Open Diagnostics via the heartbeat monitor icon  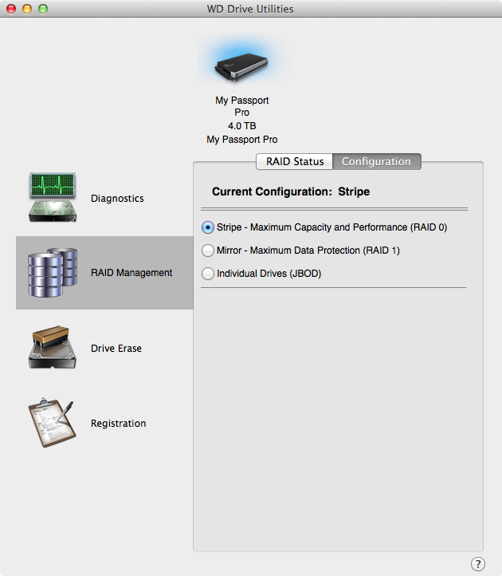pyautogui.click(x=53, y=197)
